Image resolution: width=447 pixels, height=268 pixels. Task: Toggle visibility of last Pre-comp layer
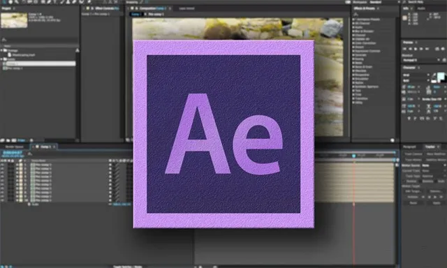click(3, 200)
